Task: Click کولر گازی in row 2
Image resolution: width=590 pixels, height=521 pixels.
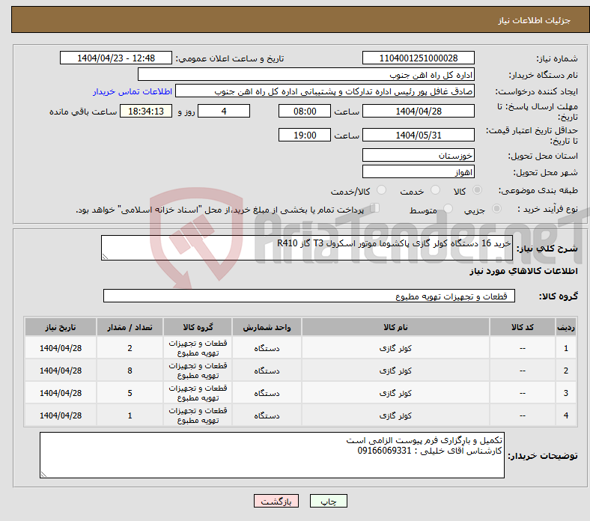Action: (395, 371)
